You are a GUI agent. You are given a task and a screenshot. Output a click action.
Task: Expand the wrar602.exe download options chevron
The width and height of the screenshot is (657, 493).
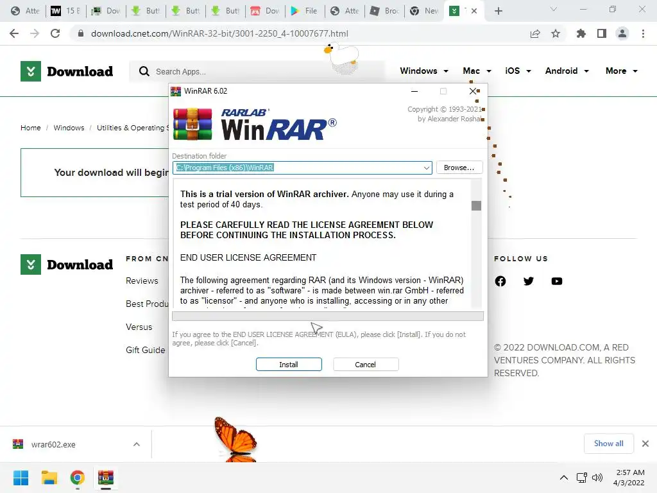point(137,444)
